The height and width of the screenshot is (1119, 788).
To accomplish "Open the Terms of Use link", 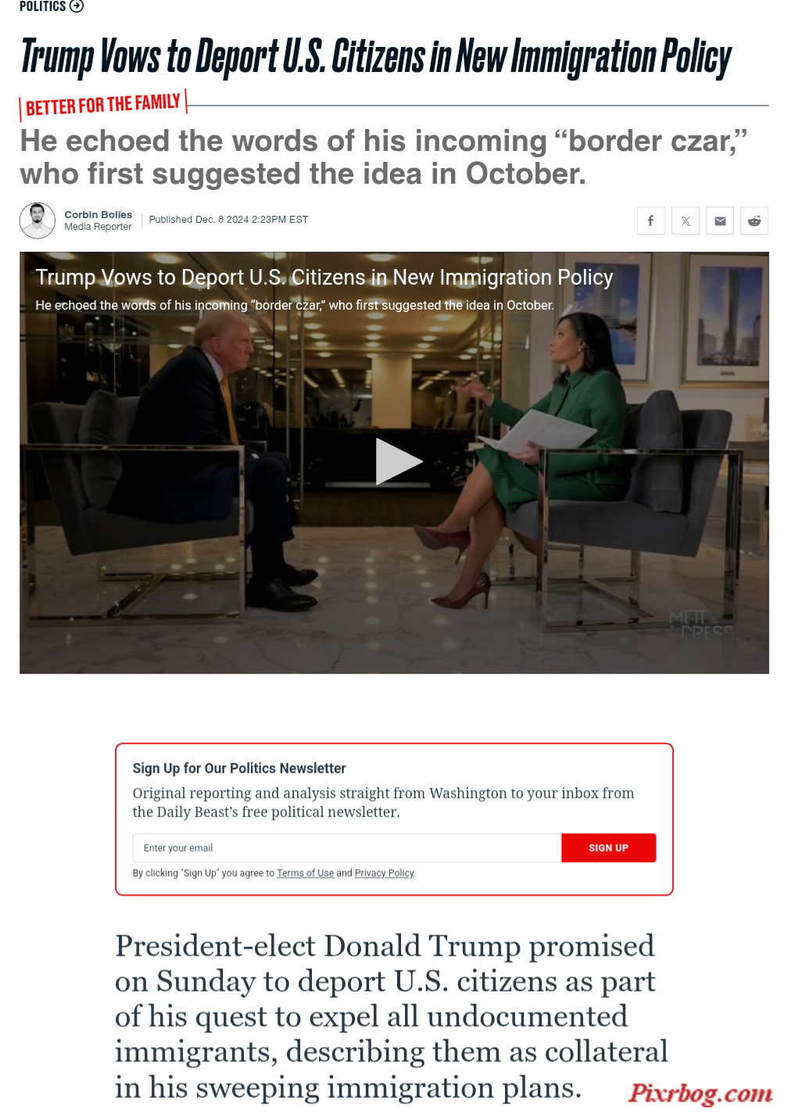I will tap(305, 873).
